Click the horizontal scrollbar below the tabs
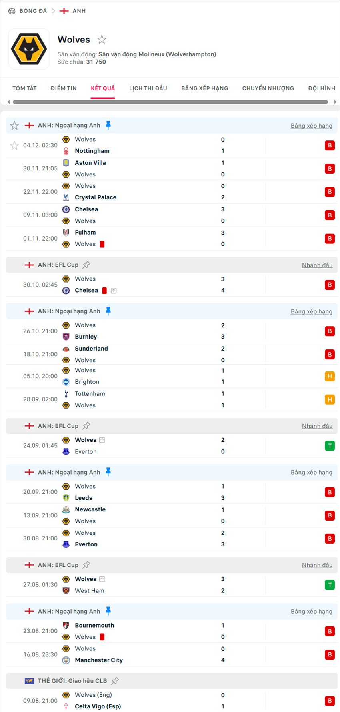 (x=170, y=102)
